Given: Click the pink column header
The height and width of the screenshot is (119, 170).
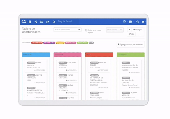Looking at the screenshot, I should click(67, 55).
